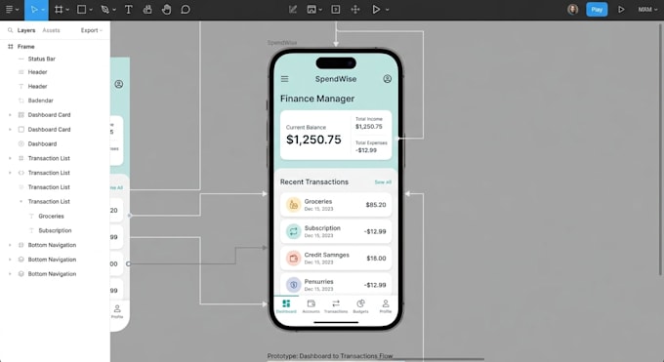Click the Penurries coin icon
Viewport: 664px width, 362px height.
pos(293,285)
